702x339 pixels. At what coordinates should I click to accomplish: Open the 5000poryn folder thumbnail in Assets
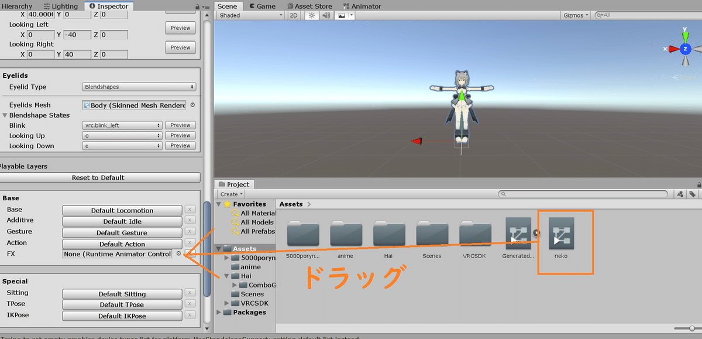pyautogui.click(x=303, y=235)
